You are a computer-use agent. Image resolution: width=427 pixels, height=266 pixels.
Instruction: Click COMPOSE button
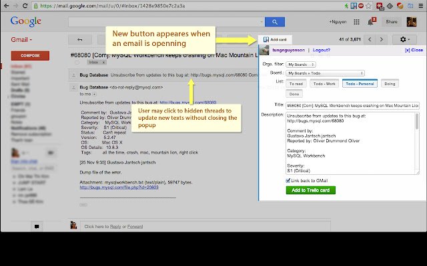pos(30,56)
